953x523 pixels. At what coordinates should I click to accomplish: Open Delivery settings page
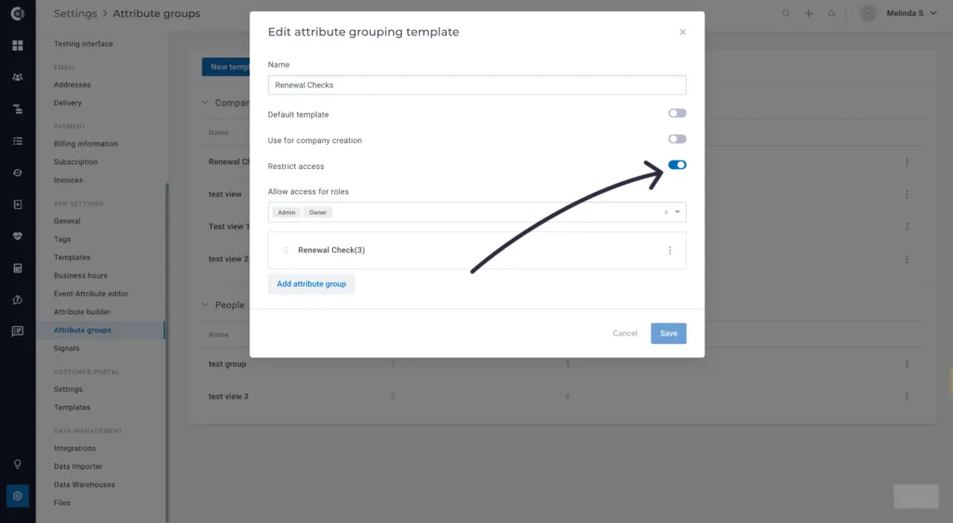pos(67,103)
